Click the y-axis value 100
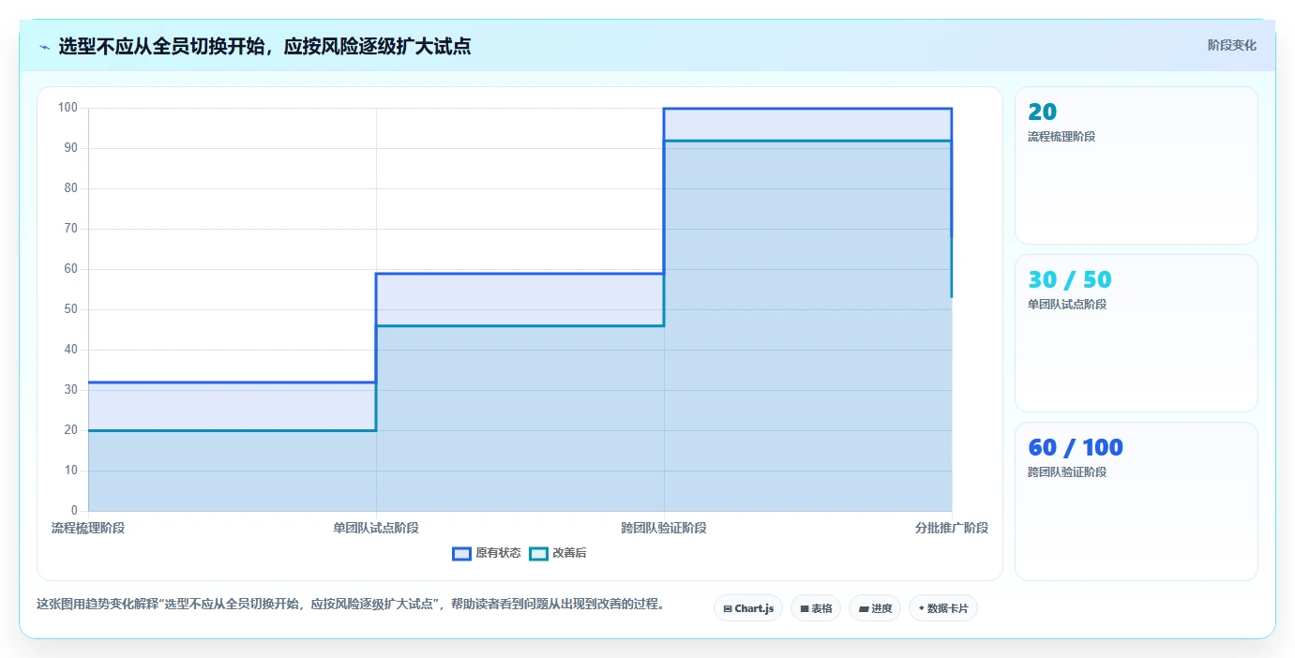This screenshot has width=1295, height=658. point(68,108)
